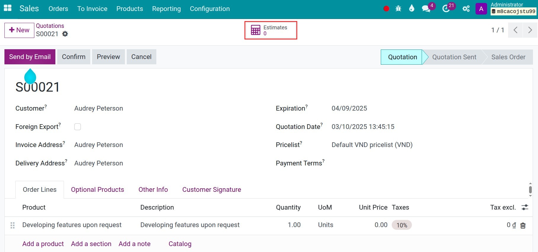This screenshot has height=252, width=538.
Task: Open the Expiration date picker
Action: click(349, 108)
